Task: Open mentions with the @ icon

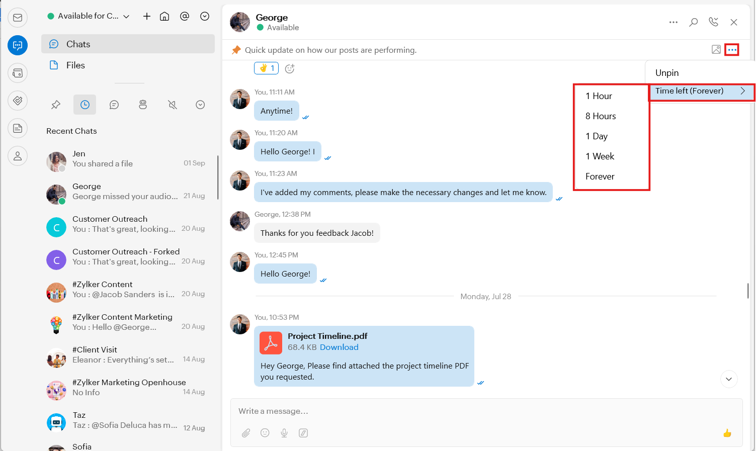Action: (185, 16)
